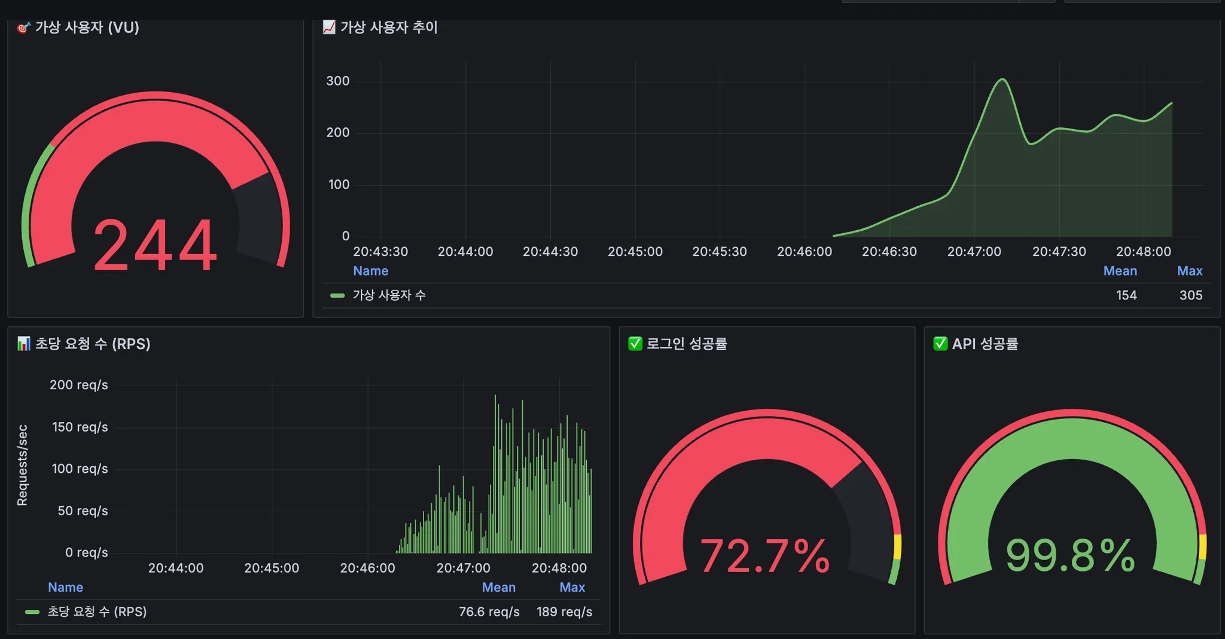
Task: Toggle the 가상 사용자 수 legend series
Action: pyautogui.click(x=389, y=295)
